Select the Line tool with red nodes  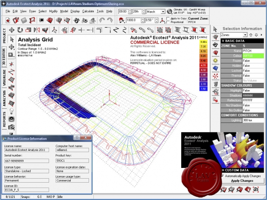(12, 72)
